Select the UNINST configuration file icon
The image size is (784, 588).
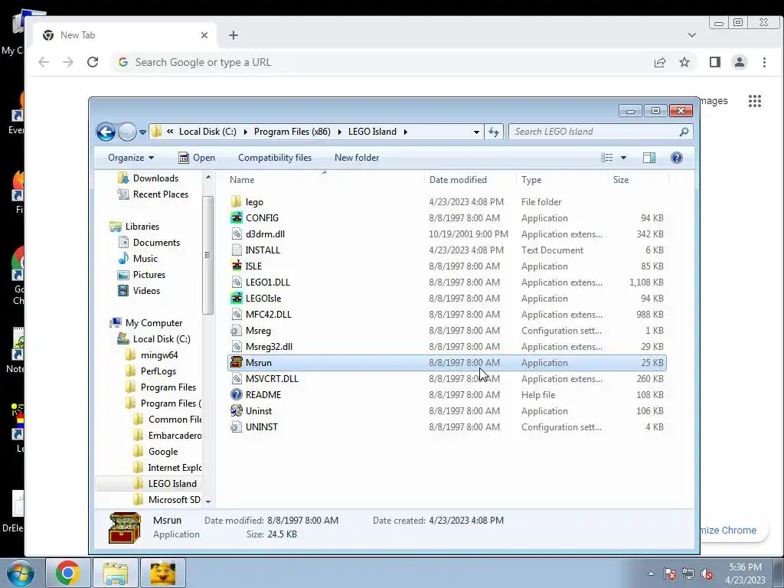pyautogui.click(x=237, y=427)
